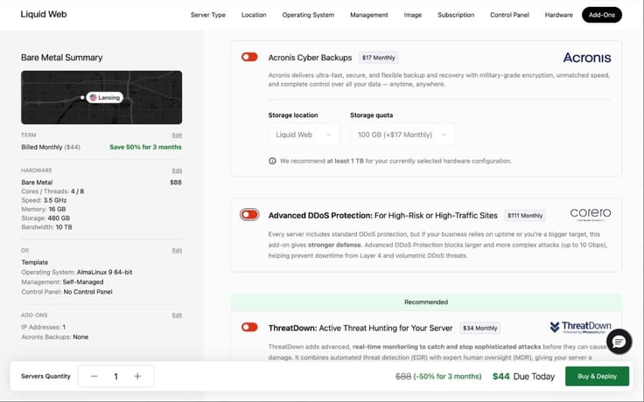Click 'Operating System: AlmaLinux 9 64-bit' text
Screen dimensions: 644x402
[77, 272]
